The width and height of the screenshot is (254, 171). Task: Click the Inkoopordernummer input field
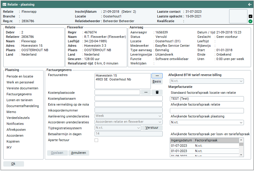tap(128, 110)
